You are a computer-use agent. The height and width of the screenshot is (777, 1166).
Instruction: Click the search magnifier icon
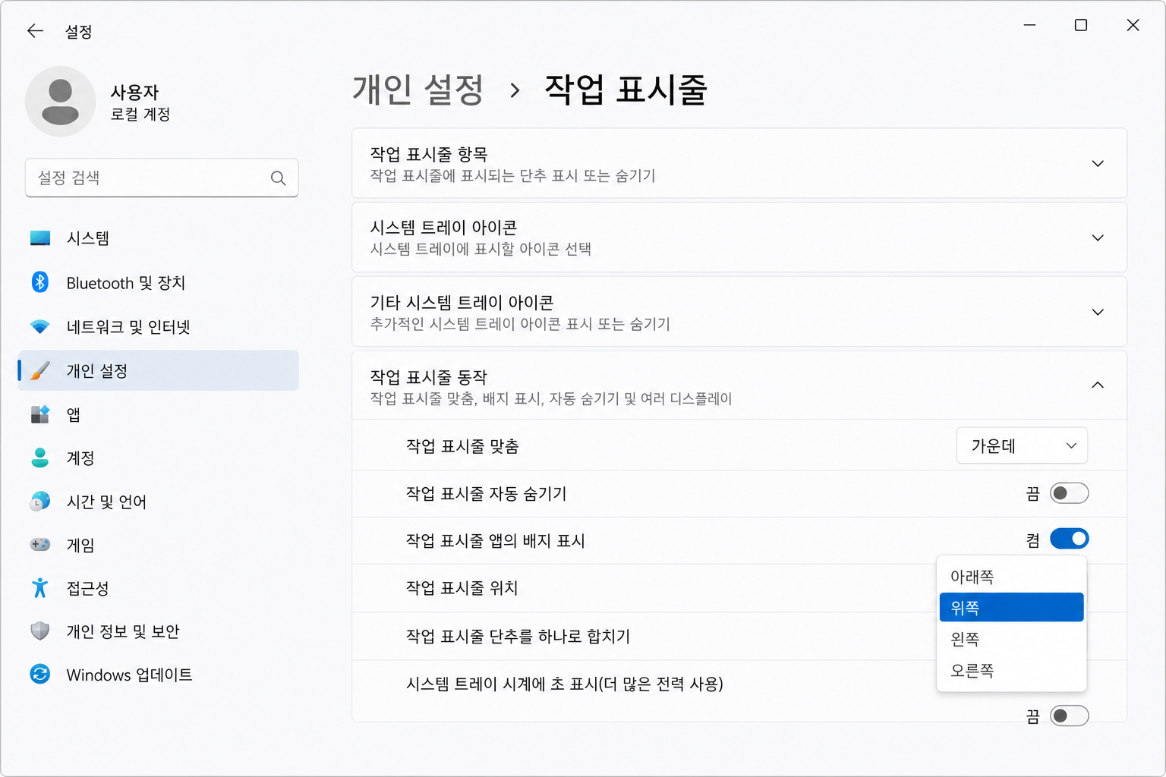(278, 178)
